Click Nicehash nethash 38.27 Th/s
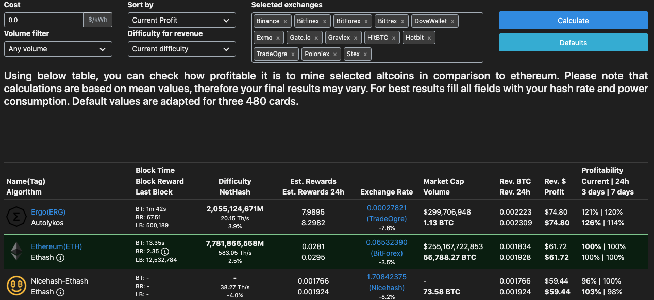654x300 pixels. [x=234, y=287]
